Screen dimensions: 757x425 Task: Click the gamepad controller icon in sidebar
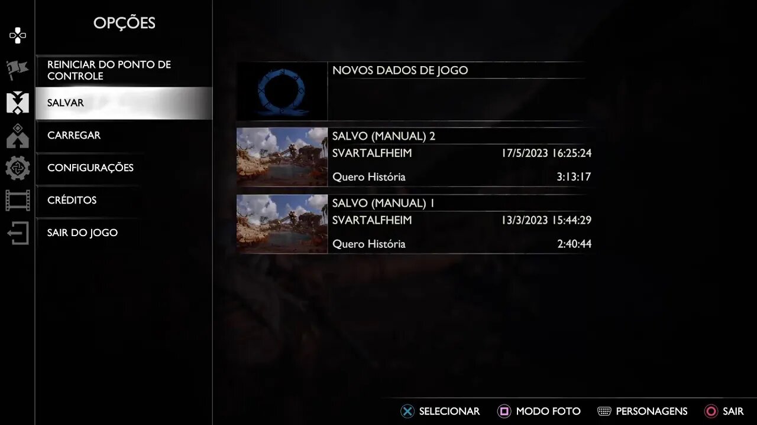tap(18, 36)
